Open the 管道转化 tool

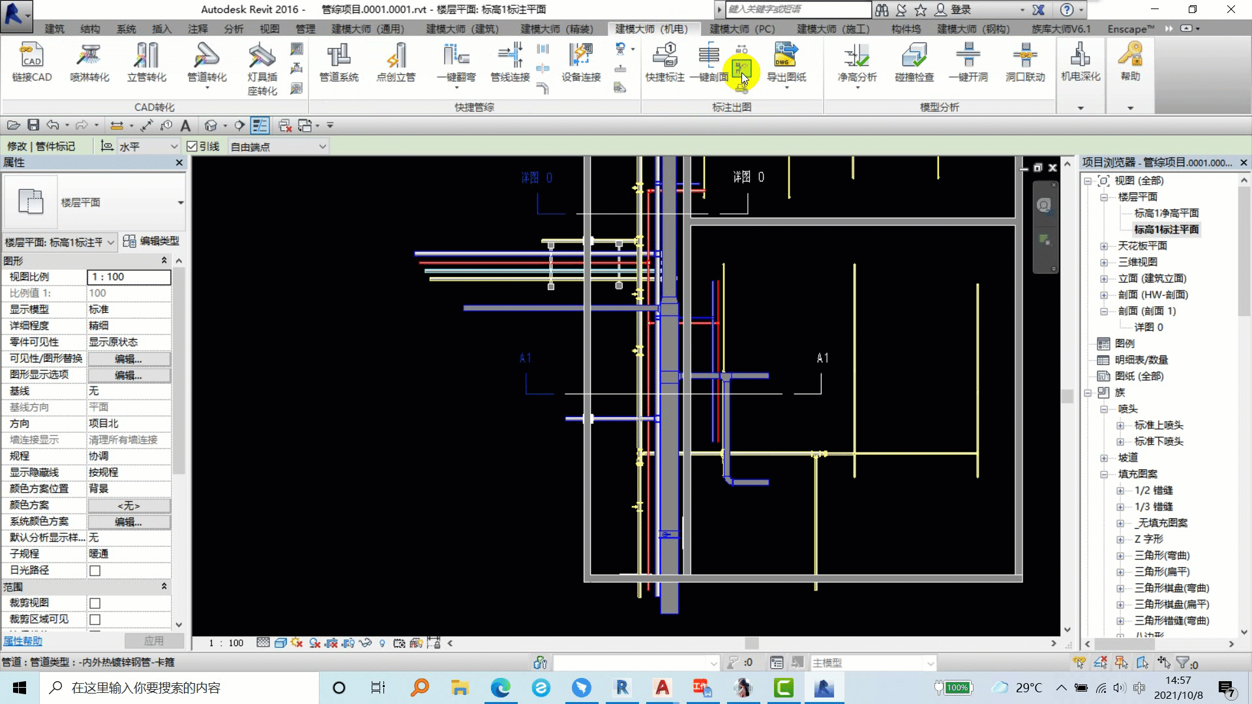point(207,63)
